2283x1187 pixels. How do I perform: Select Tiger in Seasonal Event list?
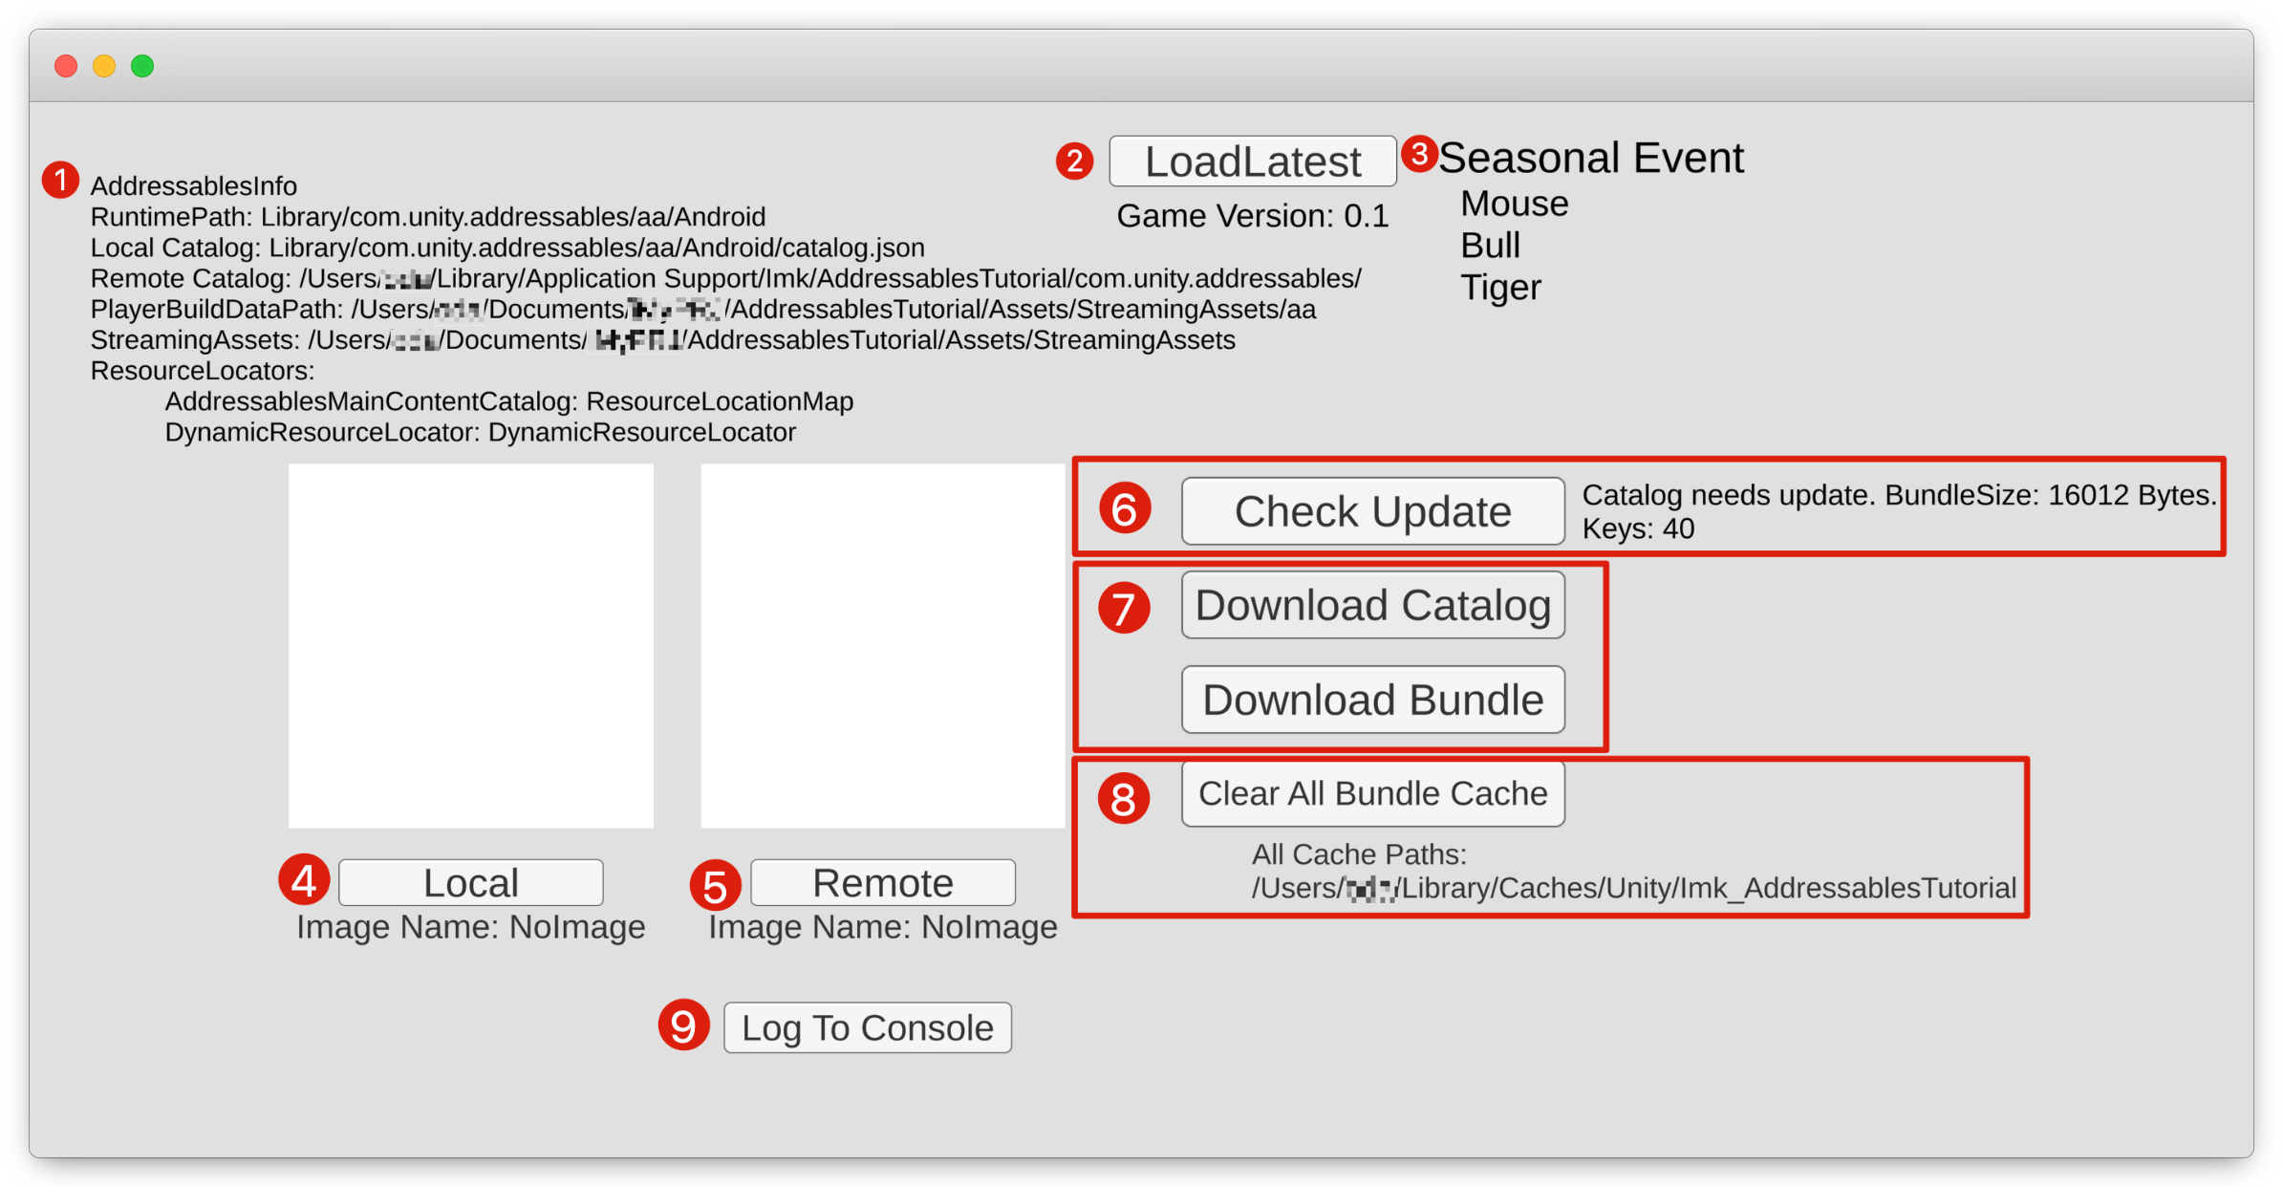click(x=1500, y=288)
